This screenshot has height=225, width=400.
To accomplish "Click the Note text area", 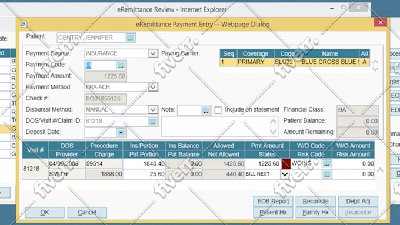I will coord(215,126).
